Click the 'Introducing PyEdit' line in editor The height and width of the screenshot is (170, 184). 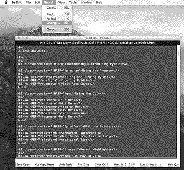[x=72, y=64]
